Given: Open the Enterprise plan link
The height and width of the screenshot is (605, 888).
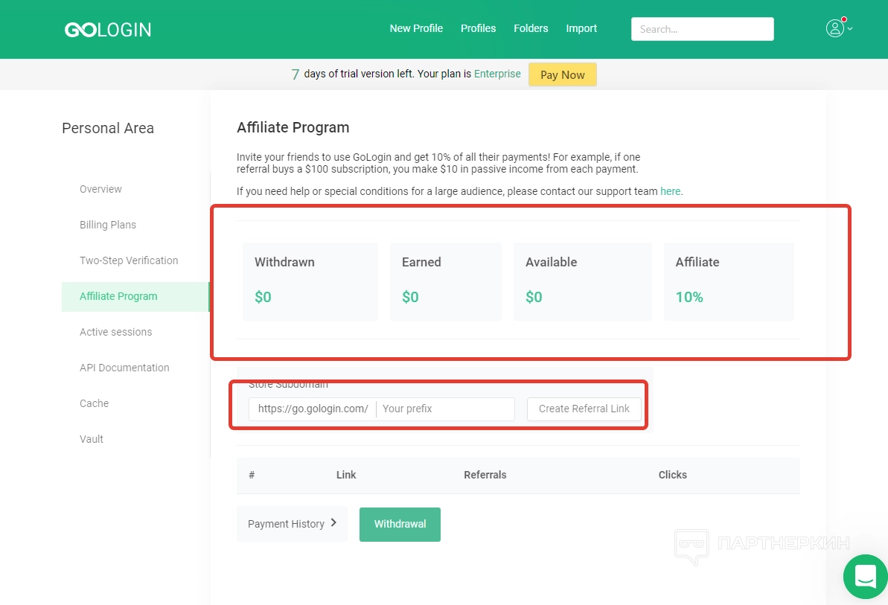Looking at the screenshot, I should click(497, 74).
